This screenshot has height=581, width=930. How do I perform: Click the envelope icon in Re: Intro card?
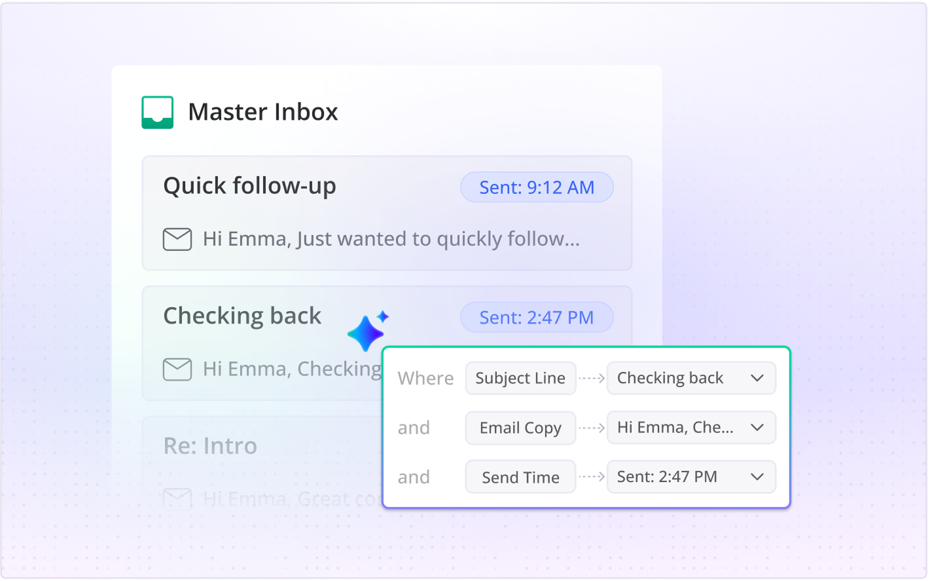pyautogui.click(x=177, y=499)
